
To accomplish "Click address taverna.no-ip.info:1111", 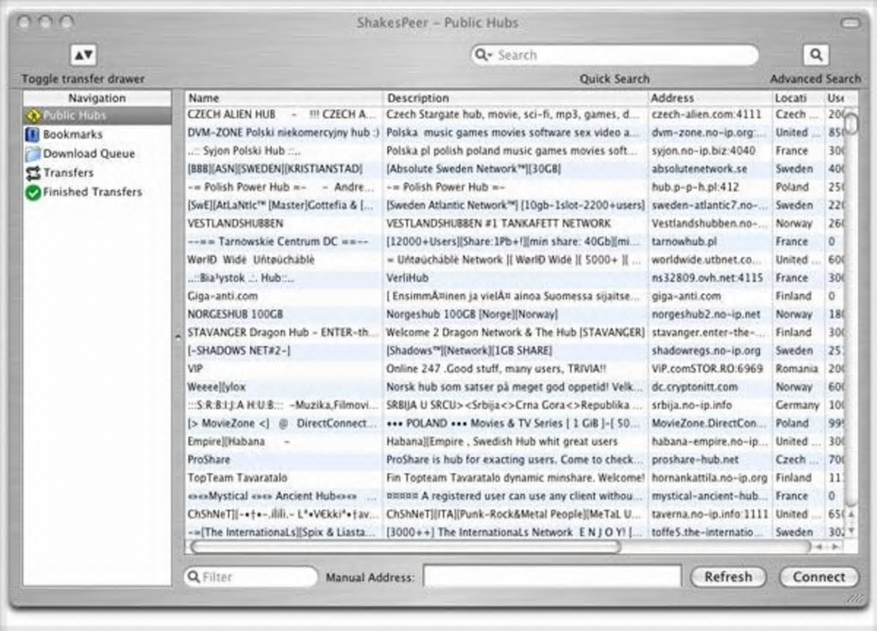I will 709,514.
